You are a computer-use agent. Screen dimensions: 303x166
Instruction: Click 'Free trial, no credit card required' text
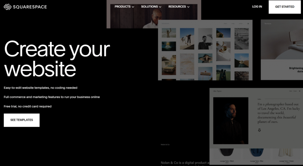coord(28,107)
